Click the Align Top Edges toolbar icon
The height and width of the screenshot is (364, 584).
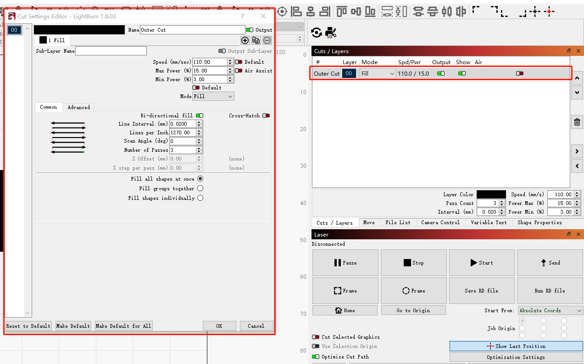coord(342,11)
